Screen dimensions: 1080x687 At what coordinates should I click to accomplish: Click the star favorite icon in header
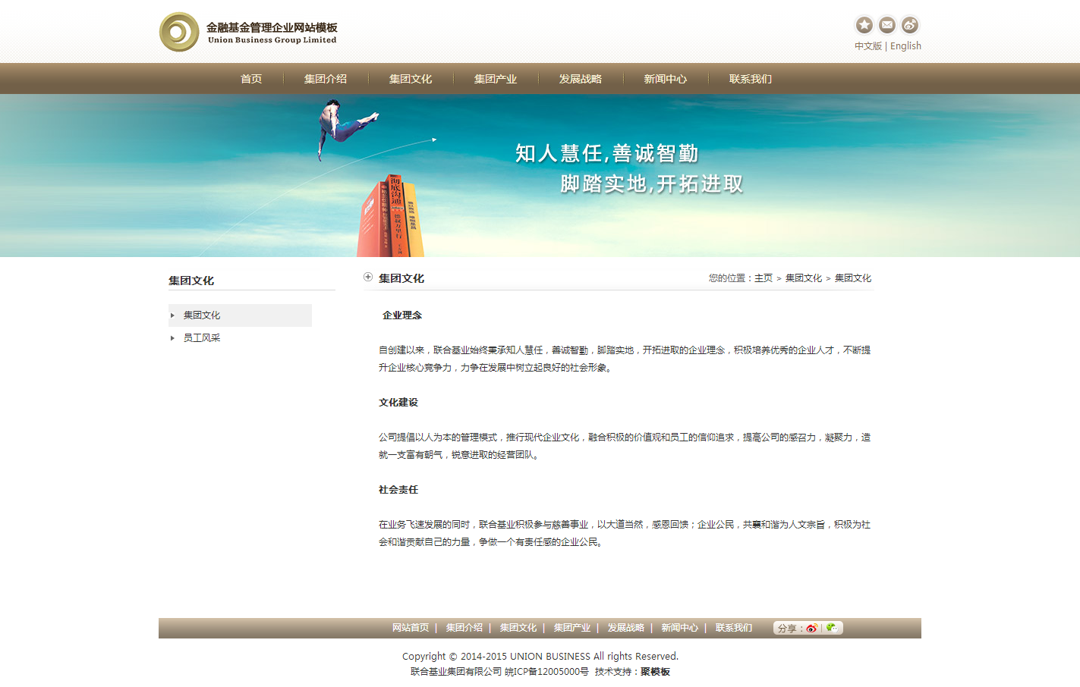864,25
